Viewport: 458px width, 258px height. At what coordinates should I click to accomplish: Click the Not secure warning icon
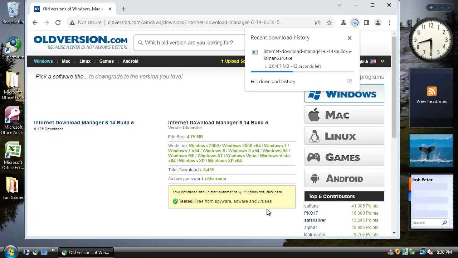tap(72, 23)
